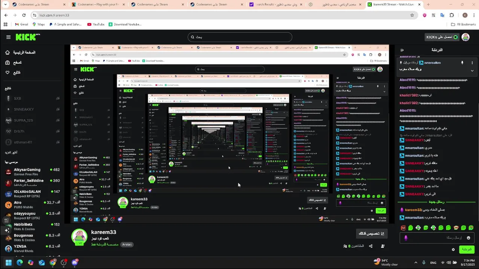
Task: Switch to the Search Results Yahoo tab
Action: tap(275, 4)
